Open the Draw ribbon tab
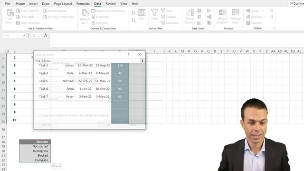304x171 pixels. 46,3
